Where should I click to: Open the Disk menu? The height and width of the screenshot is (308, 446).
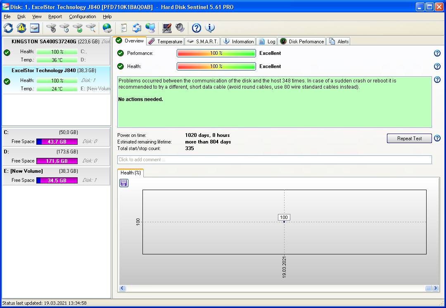tap(21, 16)
